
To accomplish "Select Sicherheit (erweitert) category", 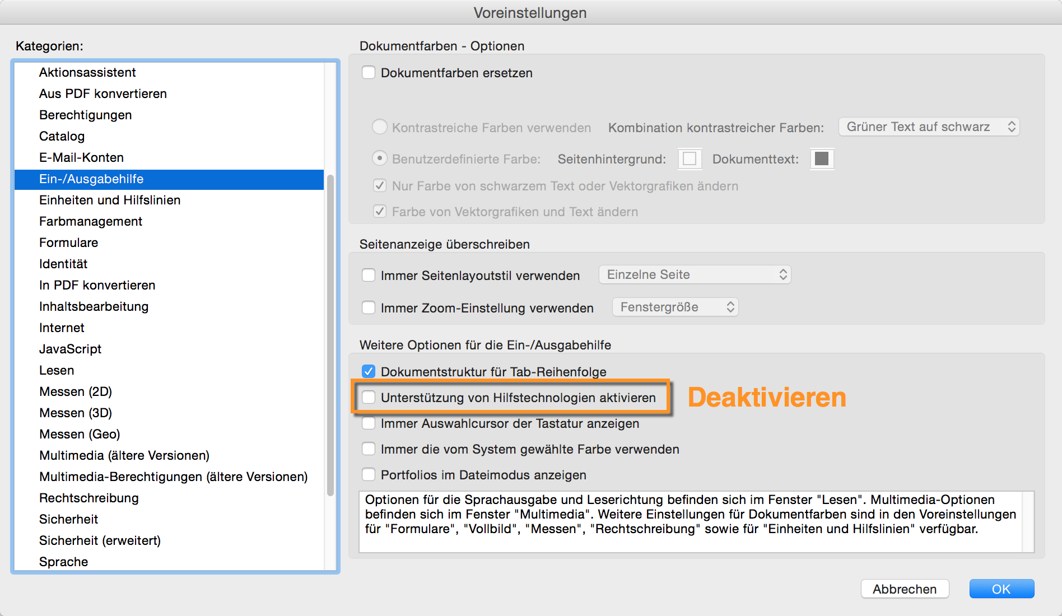I will click(x=169, y=540).
